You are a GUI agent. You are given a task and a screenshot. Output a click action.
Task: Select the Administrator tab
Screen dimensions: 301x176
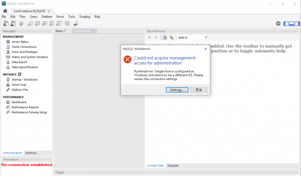82,31
